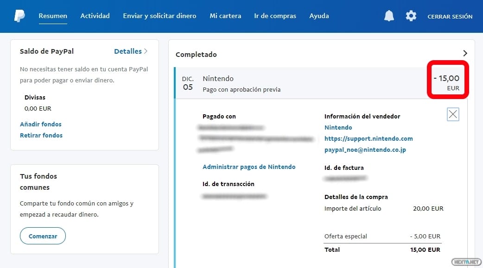Click the Añadir fondos link

(41, 125)
